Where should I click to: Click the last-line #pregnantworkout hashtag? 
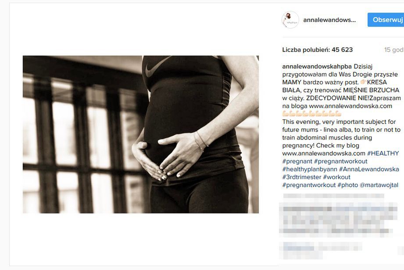309,185
